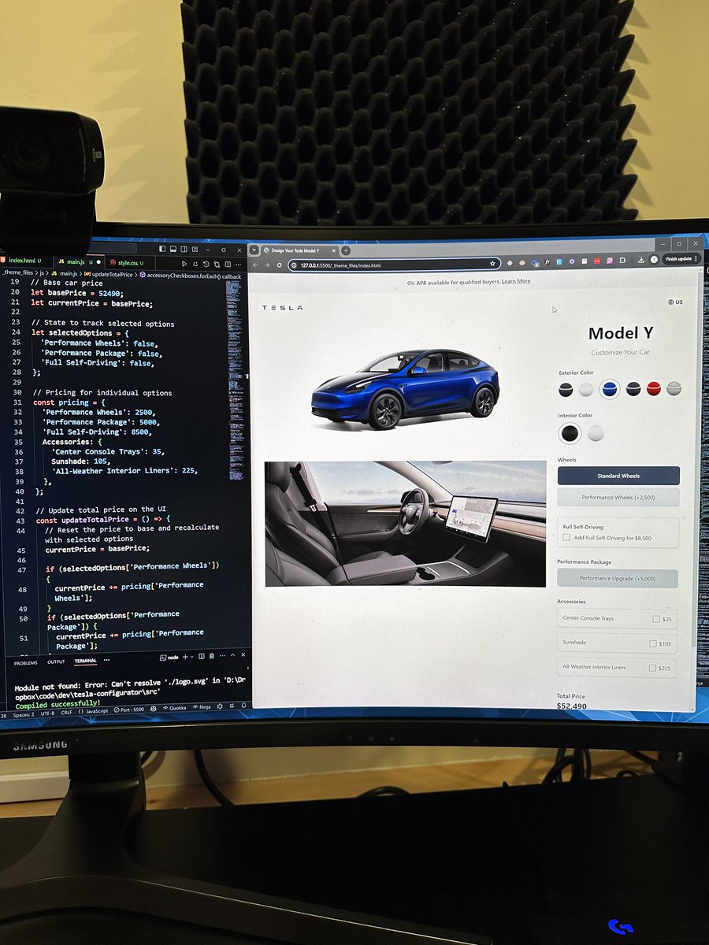This screenshot has height=945, width=709.
Task: Open the PROBLEMS panel tab
Action: click(x=25, y=663)
